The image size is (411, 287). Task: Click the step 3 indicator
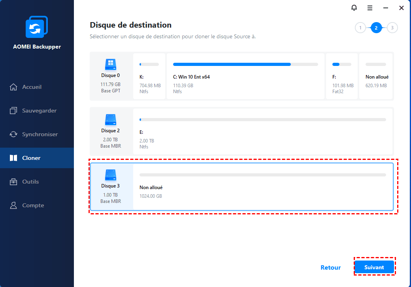click(x=392, y=28)
